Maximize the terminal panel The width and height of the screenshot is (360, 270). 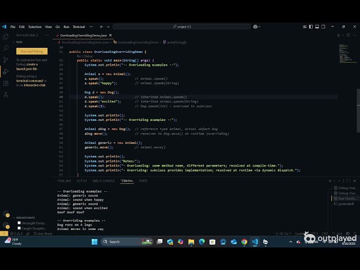click(348, 181)
